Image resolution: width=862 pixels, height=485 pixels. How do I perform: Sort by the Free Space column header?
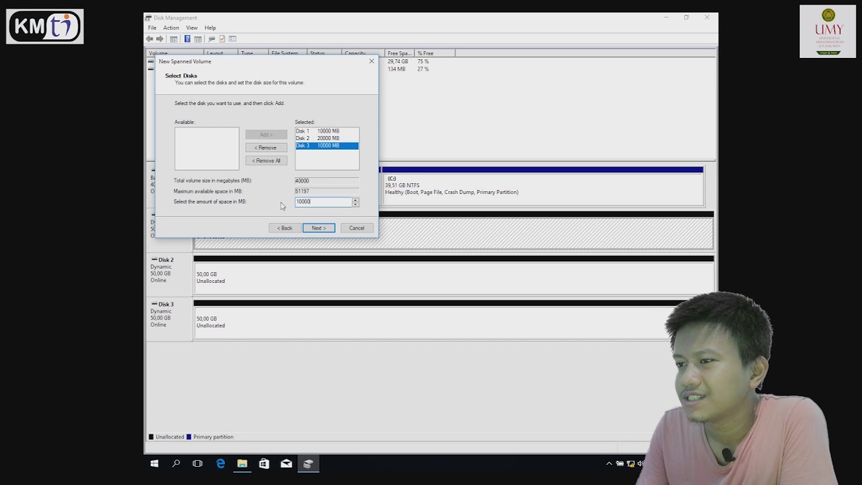point(400,53)
